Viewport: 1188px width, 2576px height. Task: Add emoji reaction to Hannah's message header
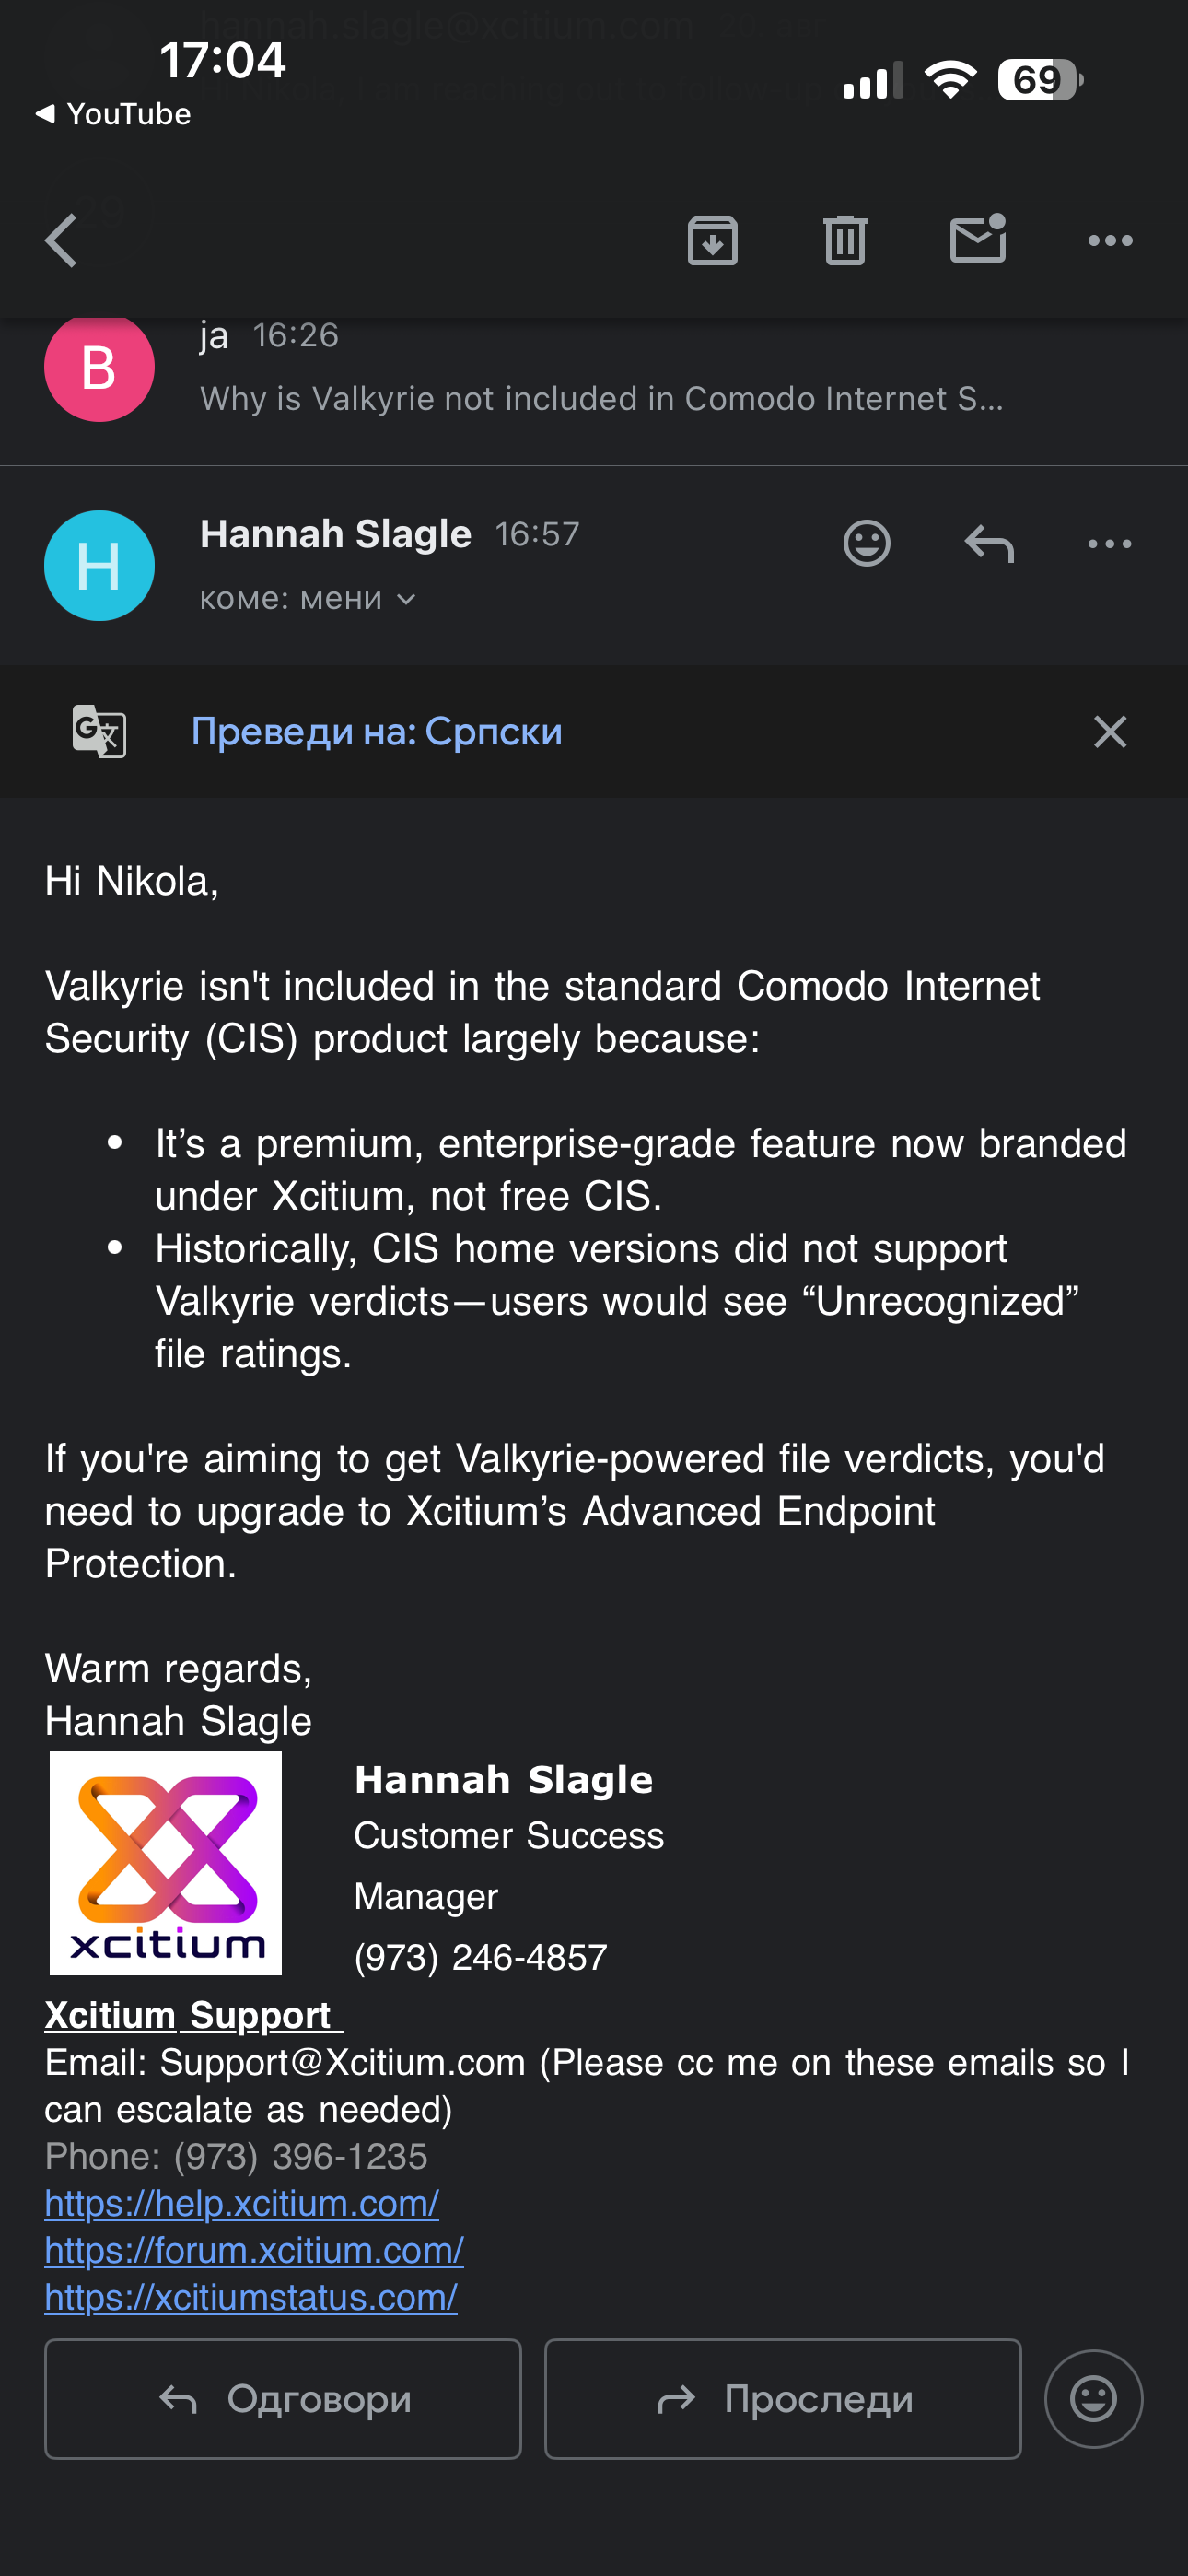pos(866,544)
